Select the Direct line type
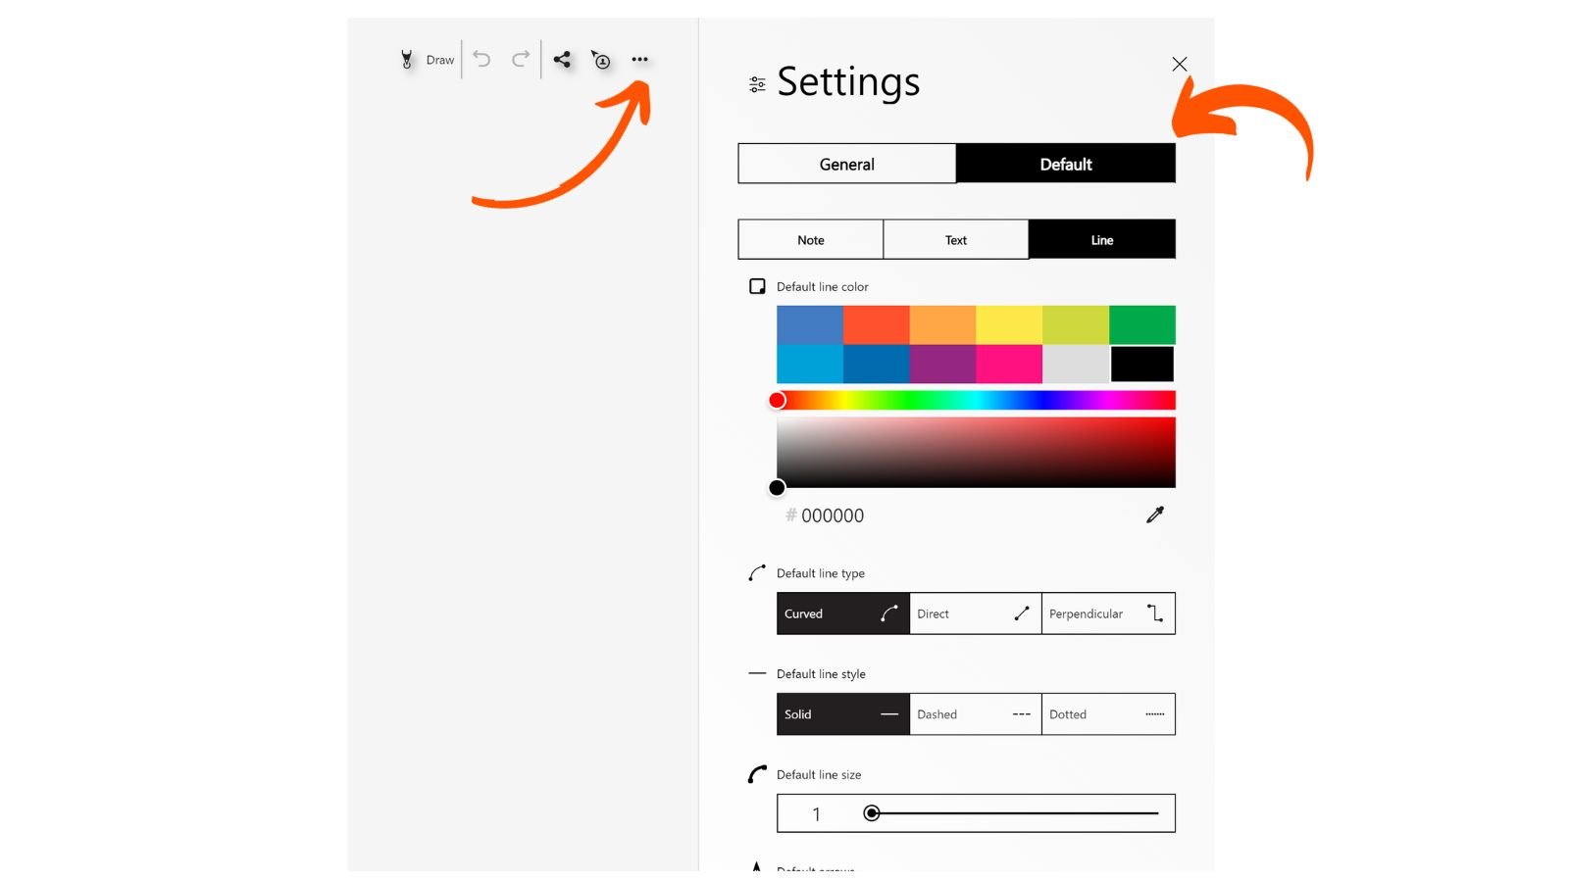The height and width of the screenshot is (882, 1569). [975, 613]
